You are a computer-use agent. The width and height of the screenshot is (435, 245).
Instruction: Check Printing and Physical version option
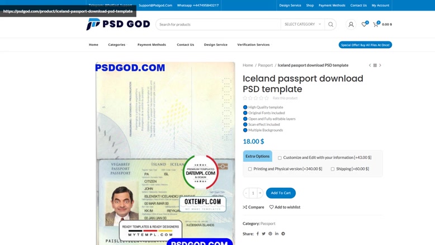coord(250,169)
